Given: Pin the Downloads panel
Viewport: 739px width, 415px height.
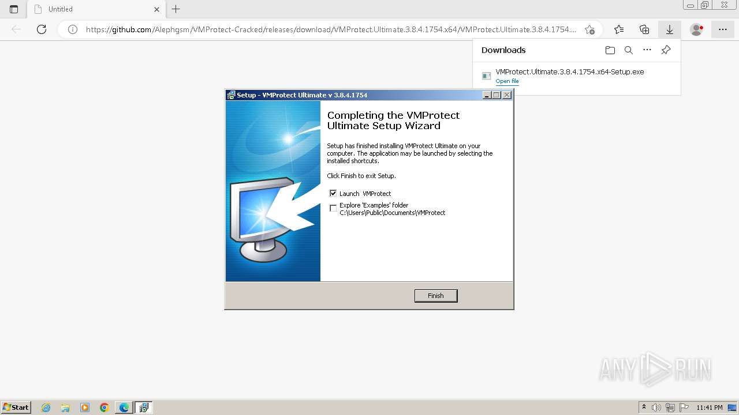Looking at the screenshot, I should click(666, 50).
